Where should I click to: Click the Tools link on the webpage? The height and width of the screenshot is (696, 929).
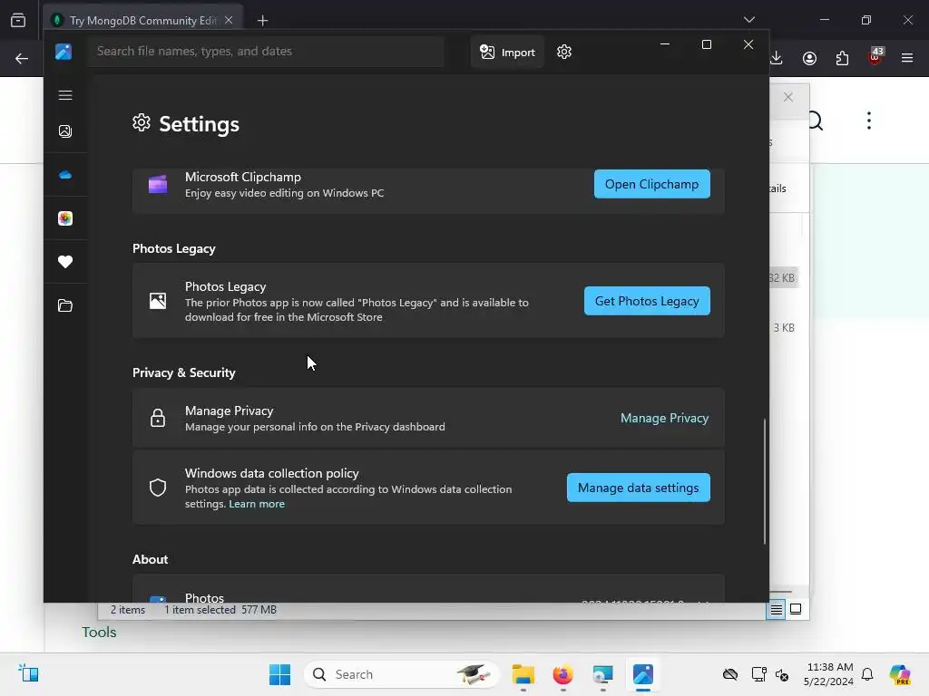pyautogui.click(x=99, y=633)
